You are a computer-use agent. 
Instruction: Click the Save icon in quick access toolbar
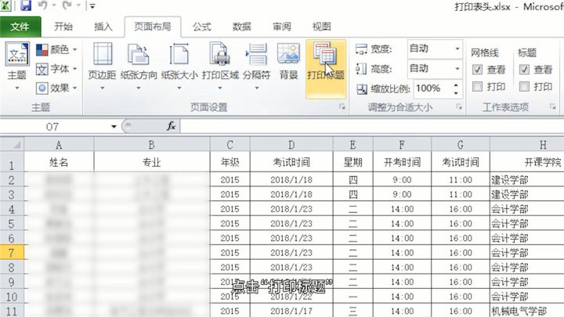(26, 5)
